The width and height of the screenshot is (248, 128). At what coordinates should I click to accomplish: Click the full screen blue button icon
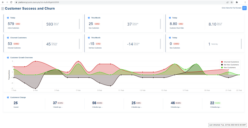[x=244, y=8]
